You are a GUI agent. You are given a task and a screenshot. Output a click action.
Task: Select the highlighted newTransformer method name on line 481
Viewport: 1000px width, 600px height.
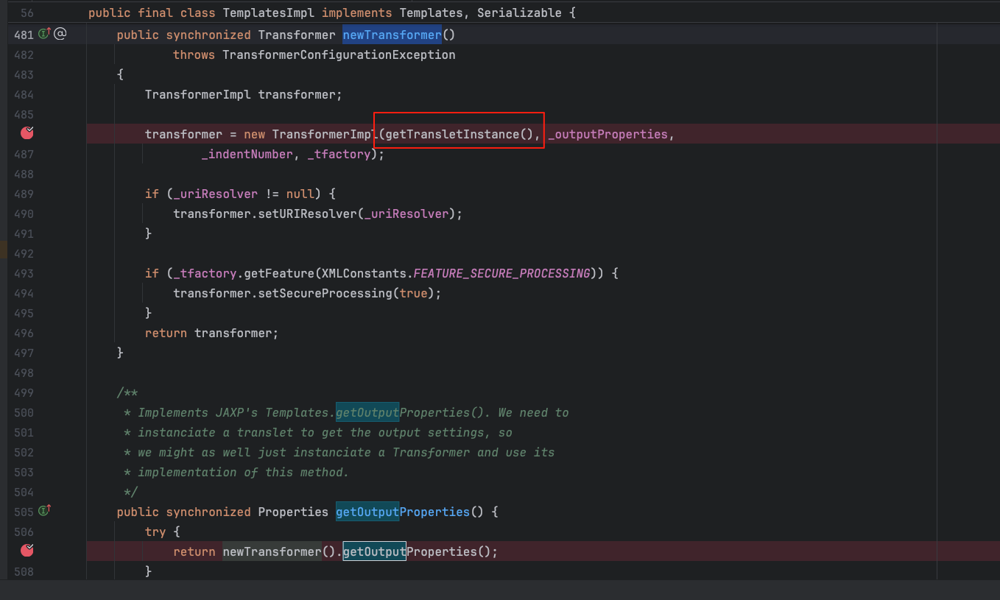[392, 35]
